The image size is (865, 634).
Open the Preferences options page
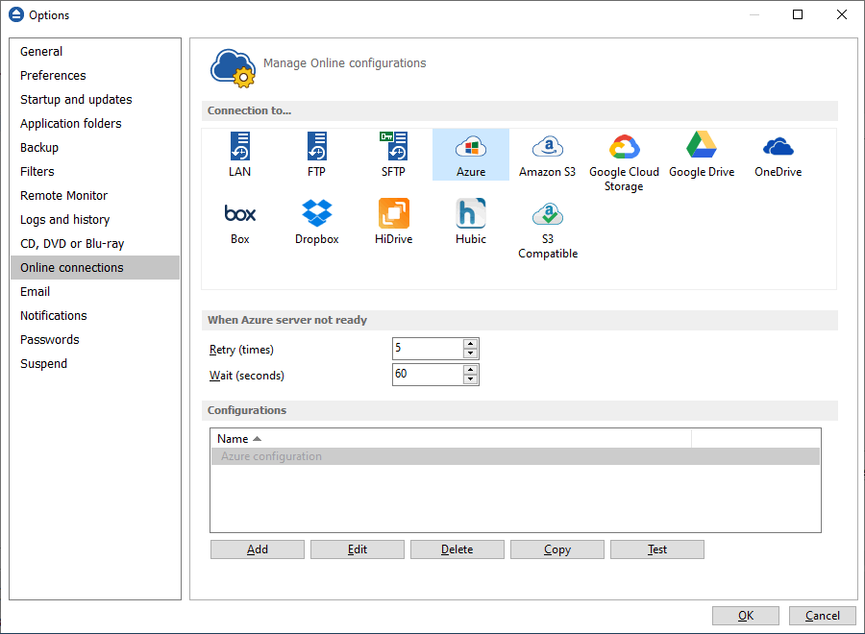[x=95, y=76]
